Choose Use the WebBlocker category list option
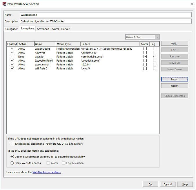The image size is (196, 190). [12, 157]
